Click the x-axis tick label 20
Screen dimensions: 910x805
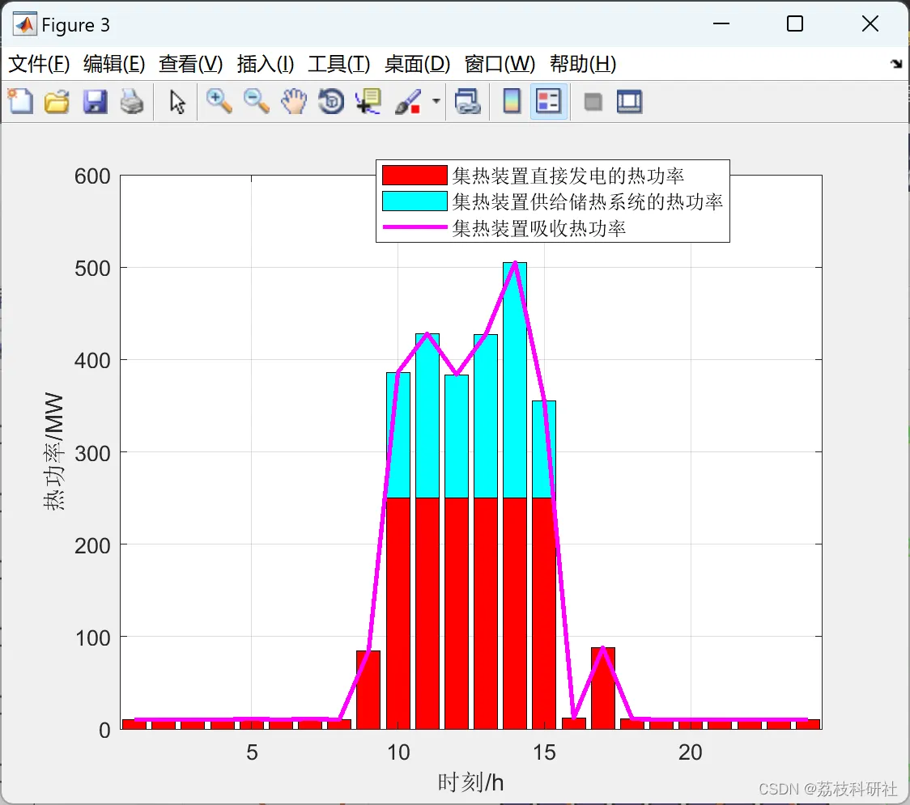click(x=690, y=752)
